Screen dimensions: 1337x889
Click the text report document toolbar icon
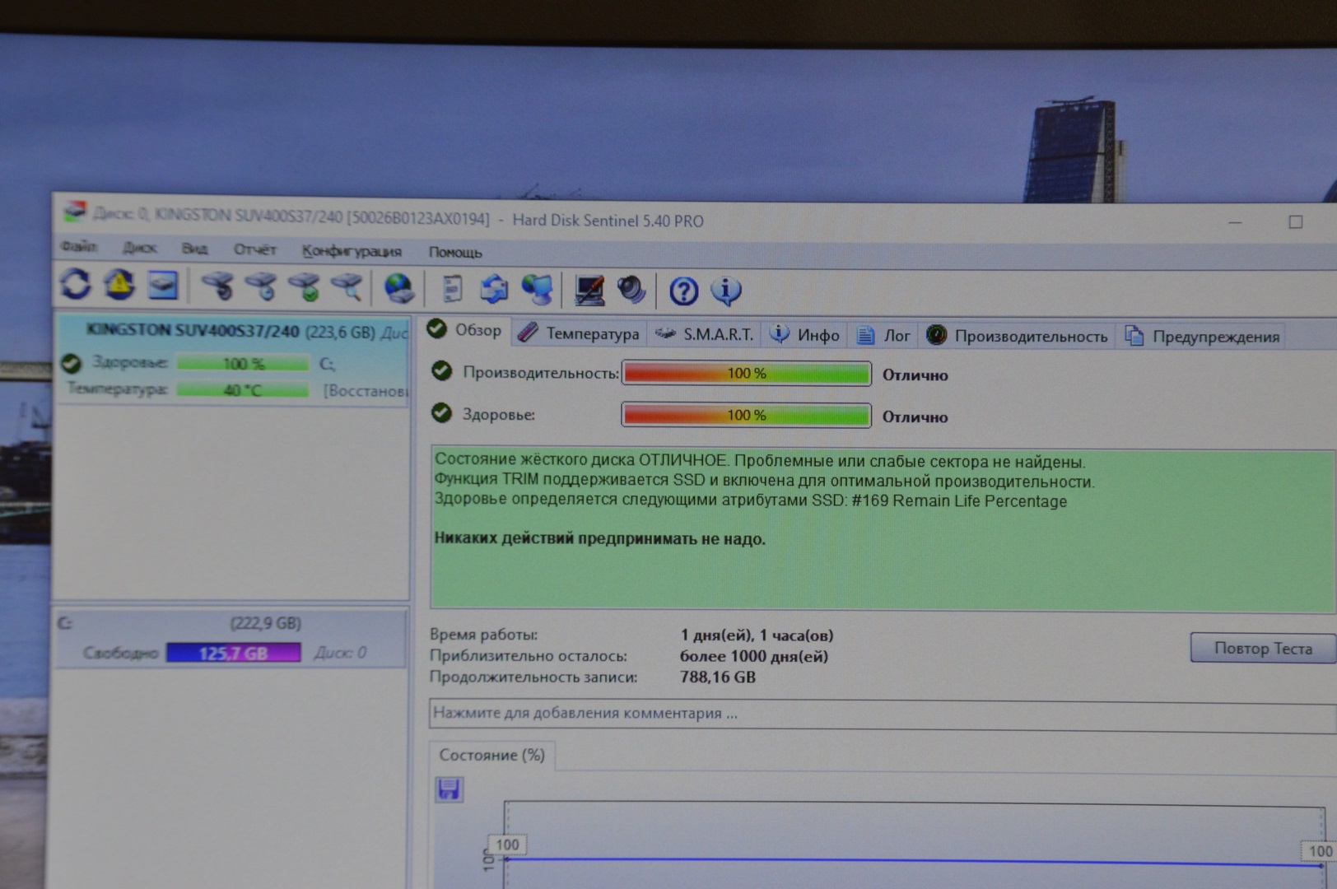(452, 289)
